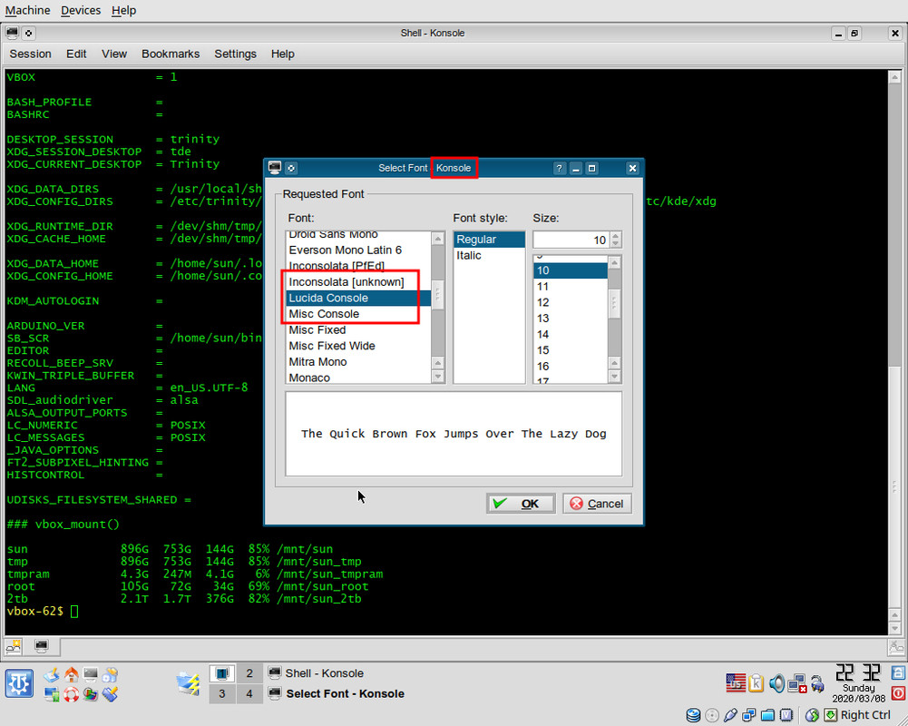
Task: Click the Konsole terminal scrollbar up arrow
Action: click(894, 76)
